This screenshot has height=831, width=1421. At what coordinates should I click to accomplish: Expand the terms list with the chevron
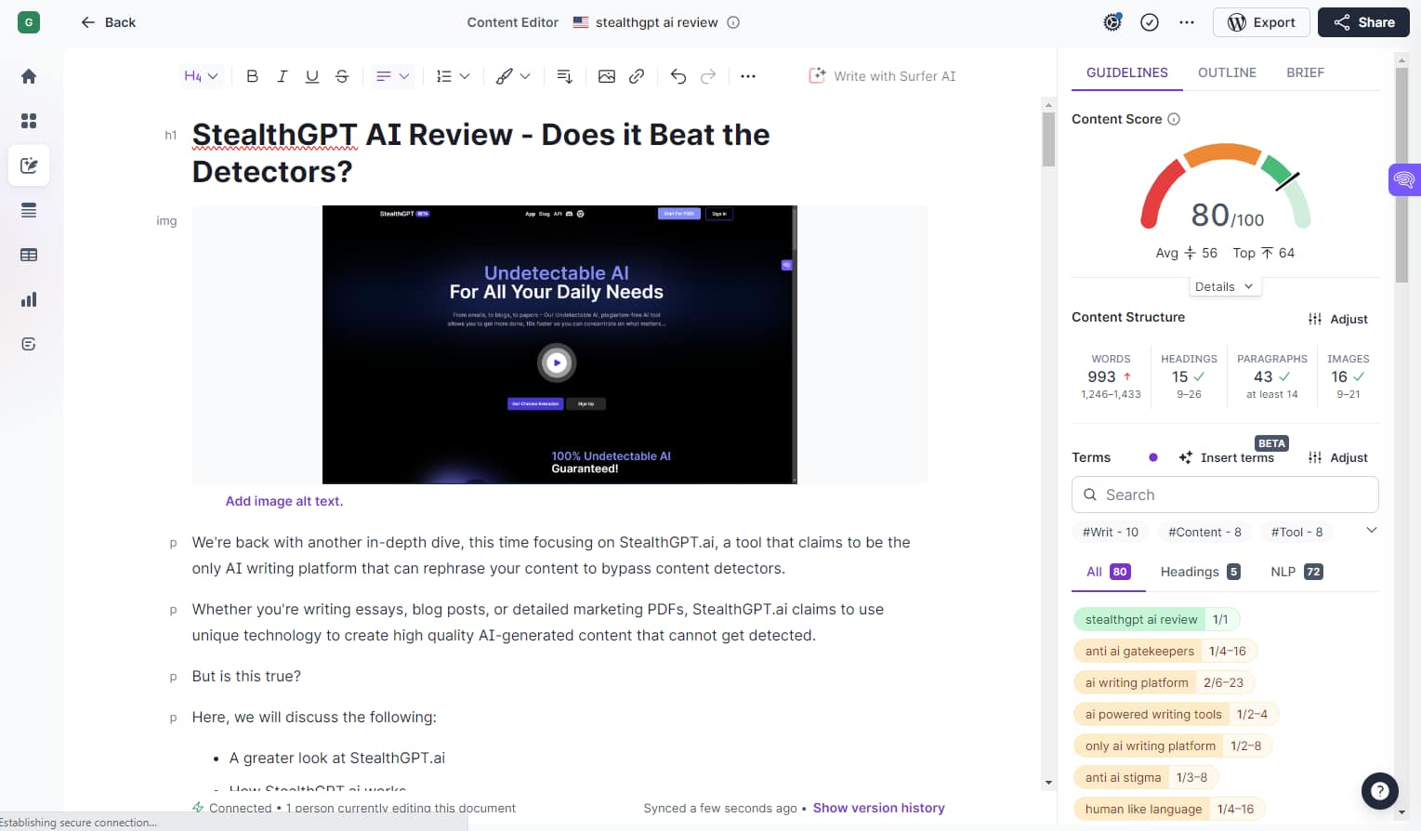1371,530
